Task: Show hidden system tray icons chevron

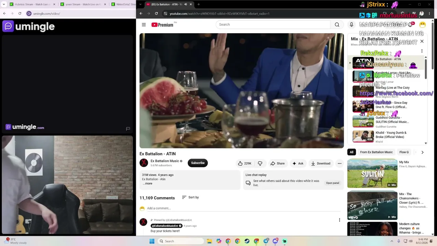Action: point(391,241)
